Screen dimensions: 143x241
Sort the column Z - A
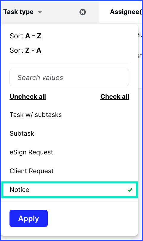click(x=25, y=50)
